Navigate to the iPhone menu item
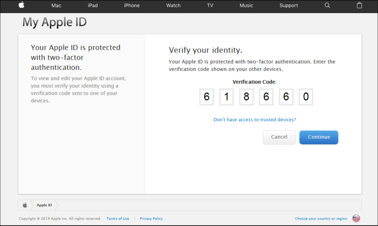This screenshot has height=226, width=378. click(x=131, y=5)
